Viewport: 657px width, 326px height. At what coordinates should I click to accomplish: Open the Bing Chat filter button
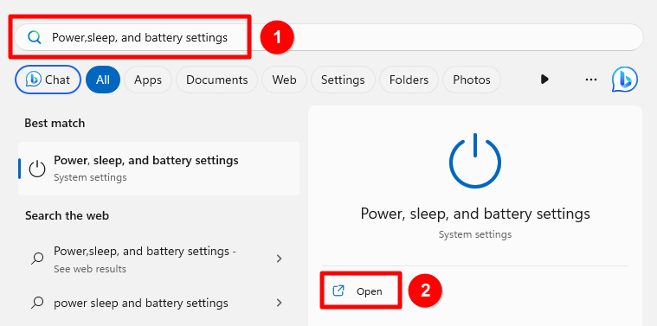point(48,80)
